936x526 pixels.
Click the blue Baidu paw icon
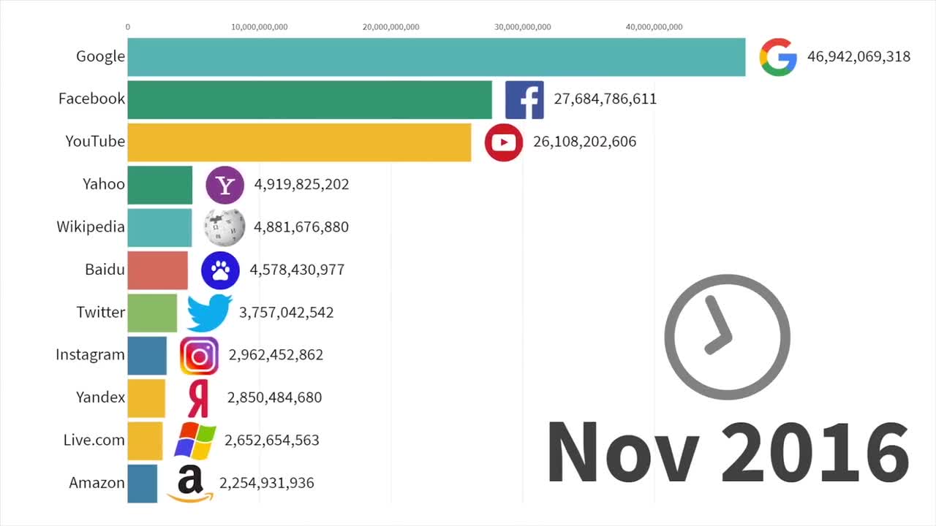[220, 270]
